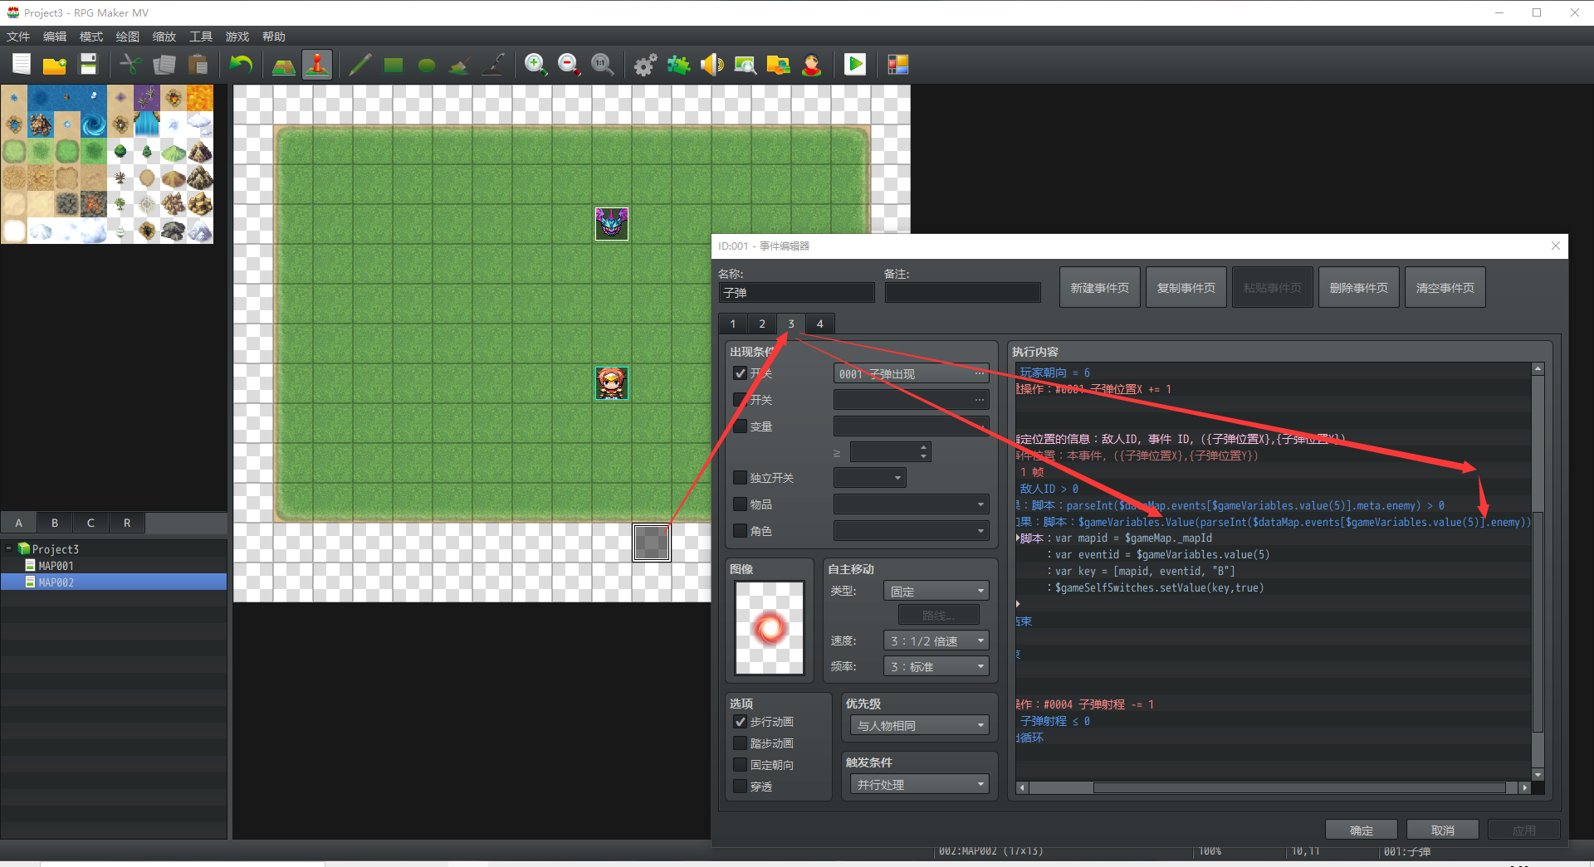The image size is (1594, 867).
Task: Open the Database gear icon
Action: pyautogui.click(x=646, y=64)
